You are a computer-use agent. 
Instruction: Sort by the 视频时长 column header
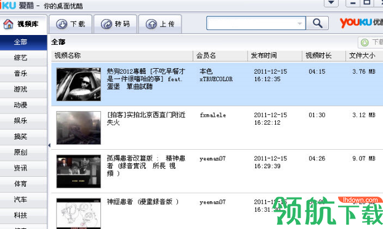tap(324, 55)
